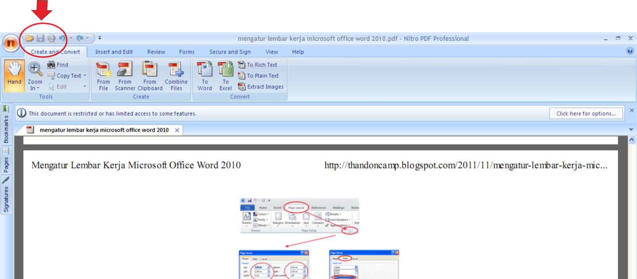Convert To Rich Text

pos(258,64)
